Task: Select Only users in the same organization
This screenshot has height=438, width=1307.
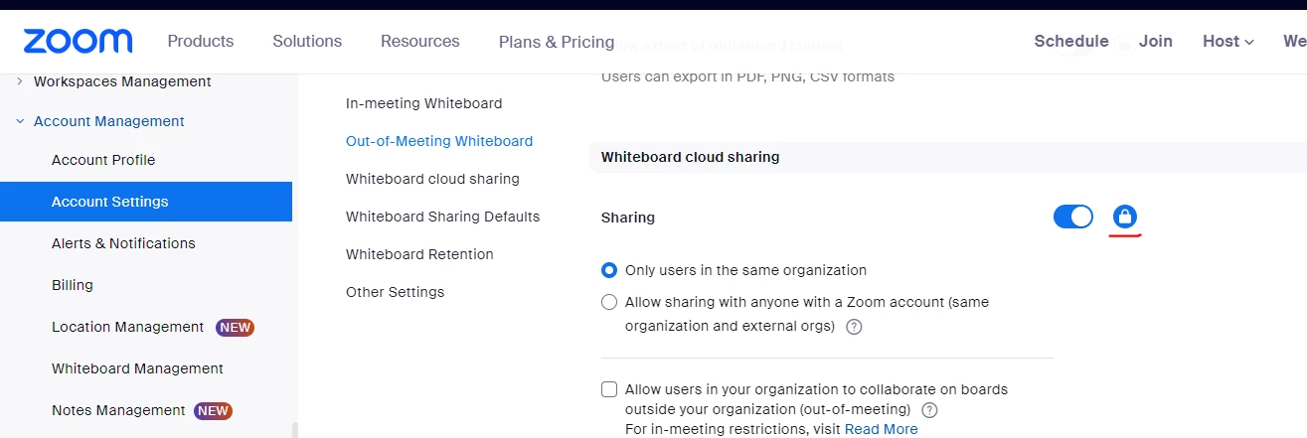Action: tap(609, 270)
